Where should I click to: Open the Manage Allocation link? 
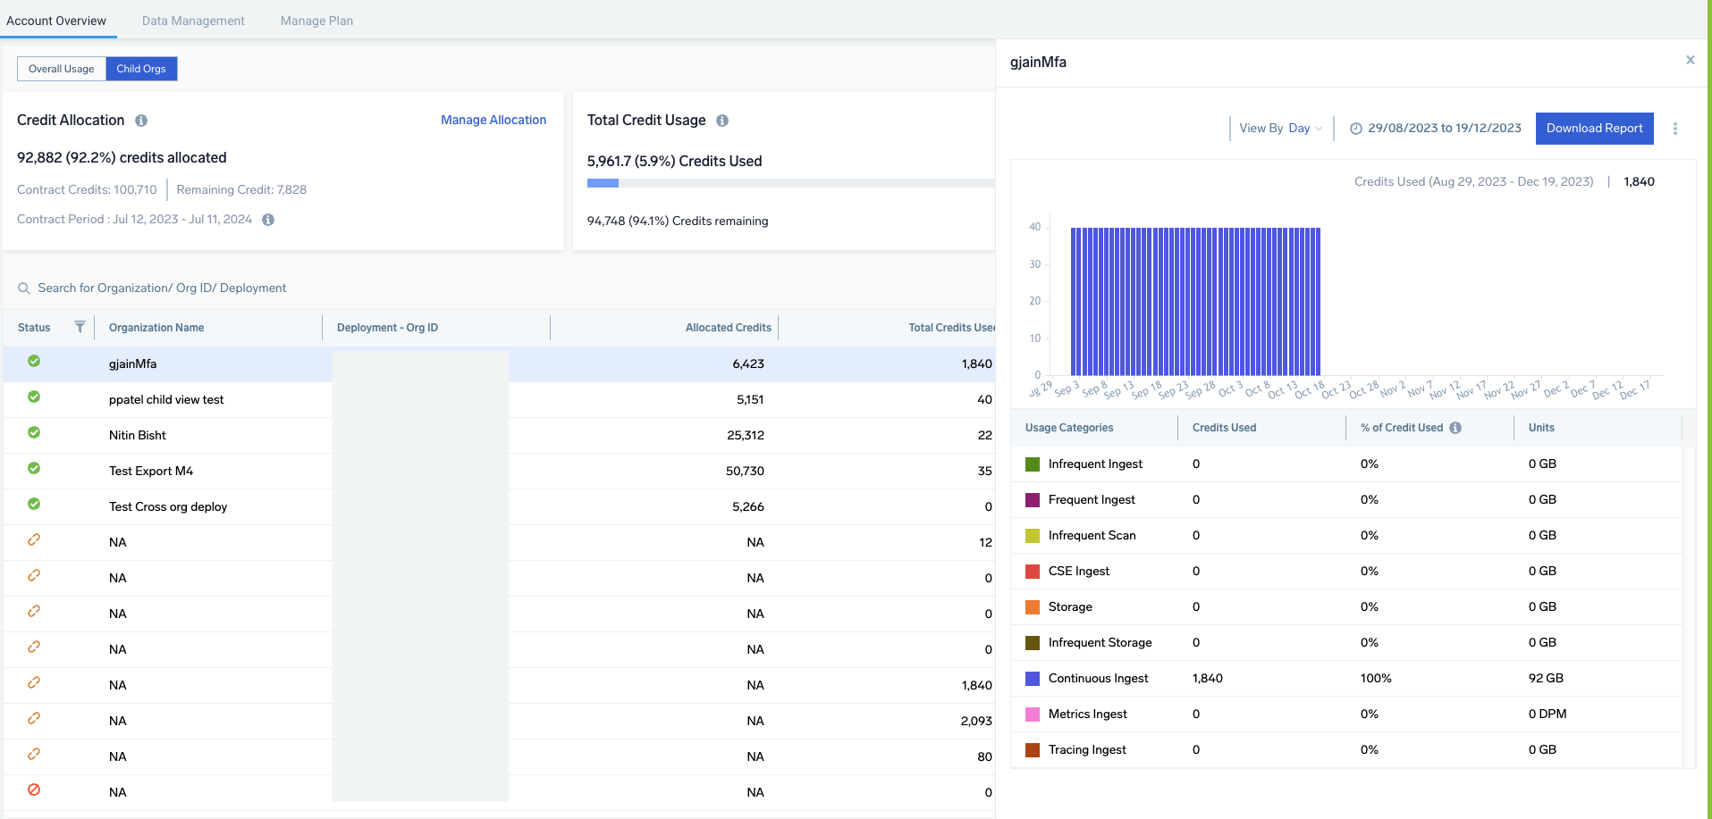point(493,120)
